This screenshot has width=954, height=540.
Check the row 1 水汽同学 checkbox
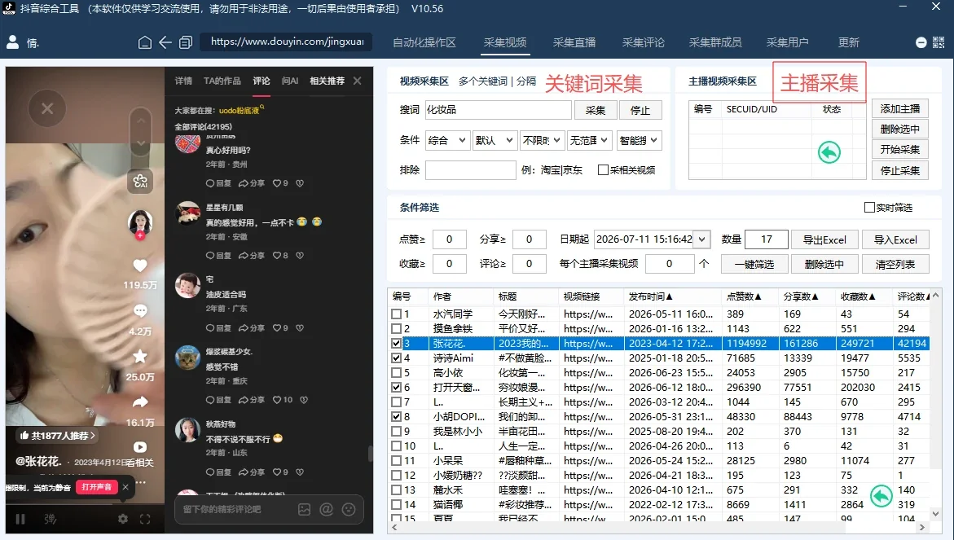point(396,314)
